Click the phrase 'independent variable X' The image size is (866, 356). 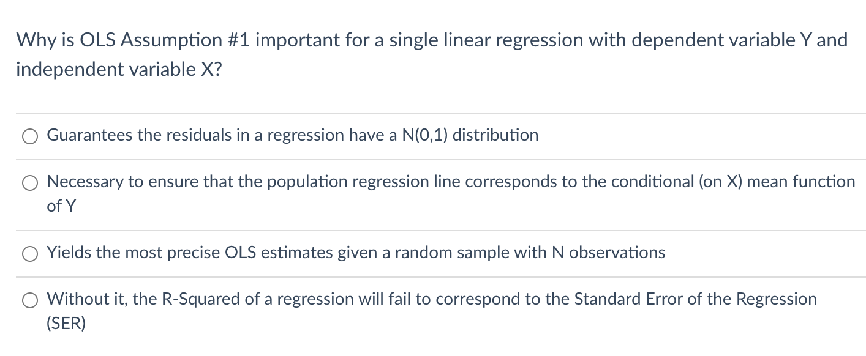pyautogui.click(x=116, y=69)
